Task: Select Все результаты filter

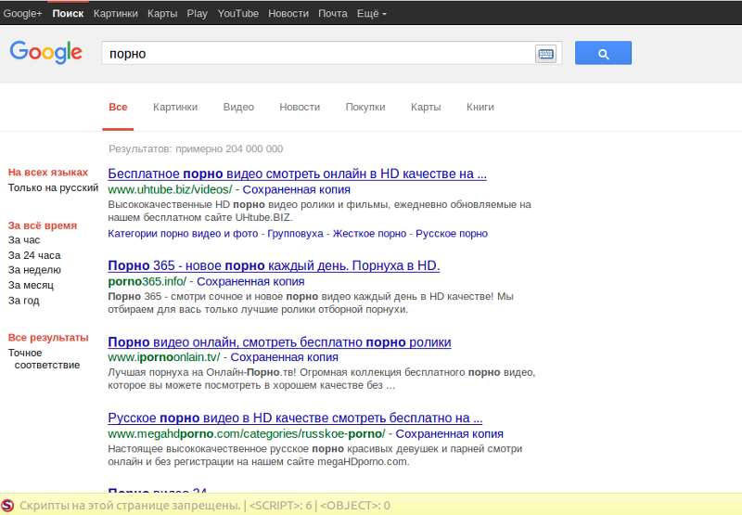Action: pyautogui.click(x=48, y=338)
